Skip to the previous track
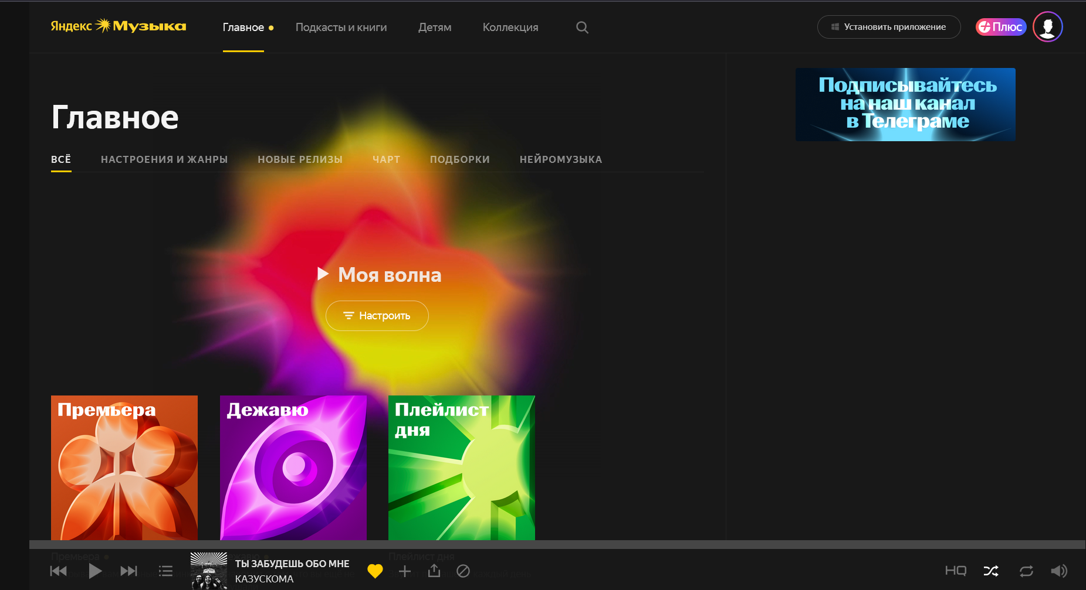The height and width of the screenshot is (590, 1086). (x=59, y=571)
